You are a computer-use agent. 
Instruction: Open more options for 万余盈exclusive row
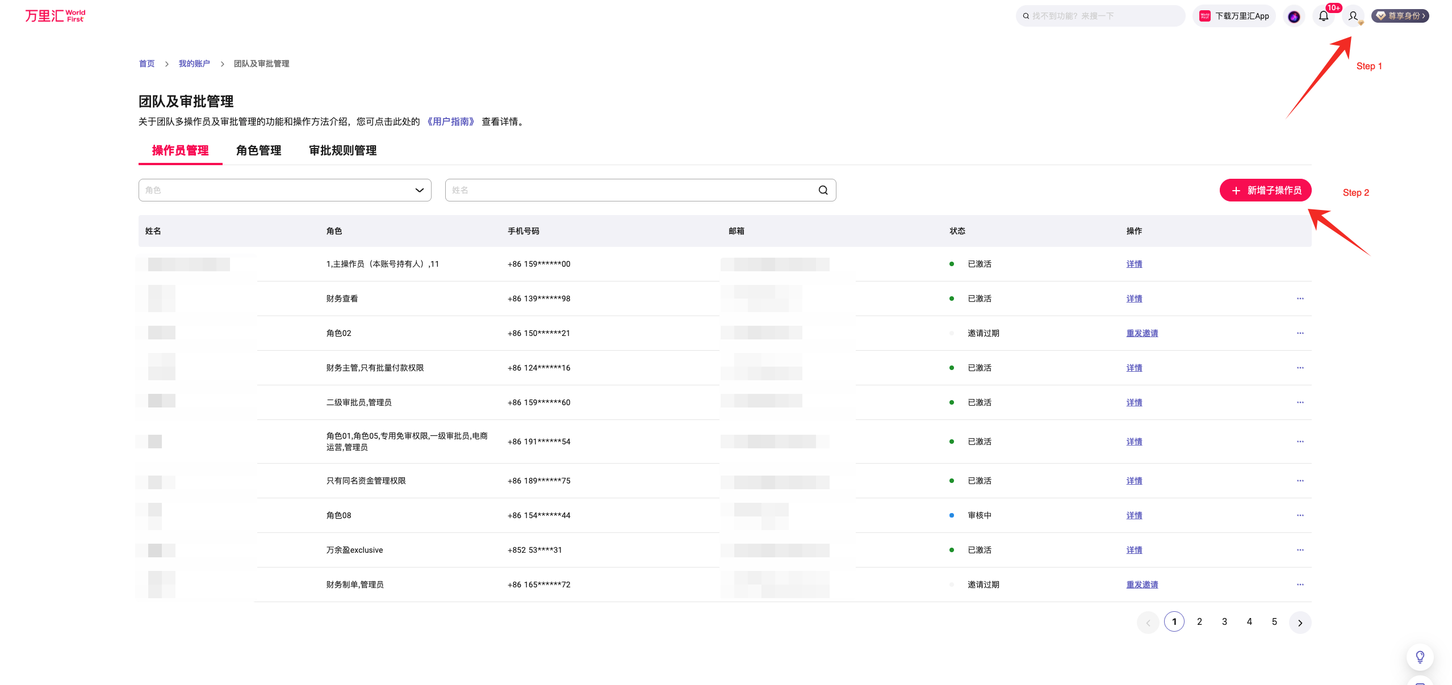click(x=1300, y=550)
